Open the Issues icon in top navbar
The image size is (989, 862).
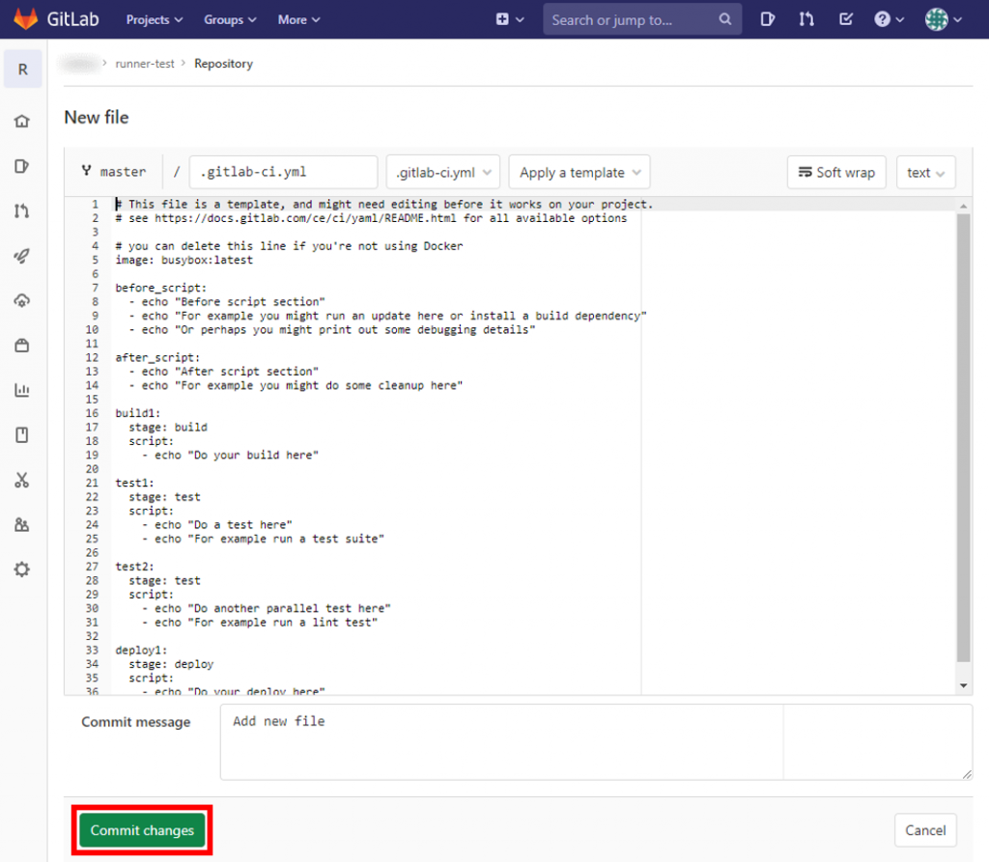pyautogui.click(x=767, y=19)
